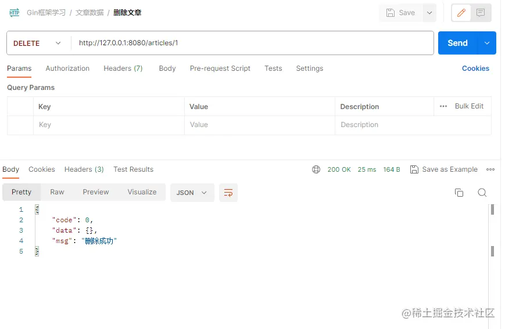Image resolution: width=505 pixels, height=329 pixels.
Task: Click Save as Example
Action: pos(444,169)
